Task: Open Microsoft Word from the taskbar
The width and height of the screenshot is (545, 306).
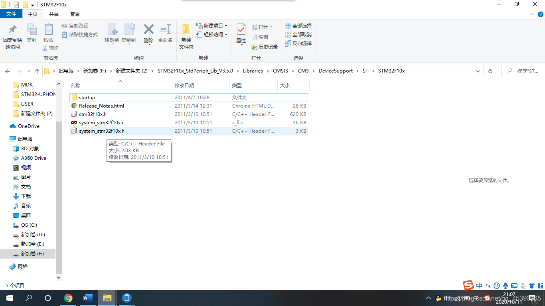Action: 88,298
